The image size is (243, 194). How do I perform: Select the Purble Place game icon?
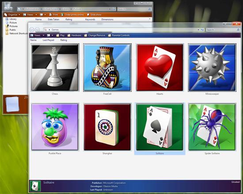coord(55,127)
